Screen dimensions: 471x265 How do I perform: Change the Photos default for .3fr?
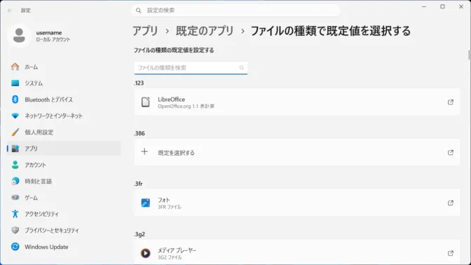coord(297,203)
